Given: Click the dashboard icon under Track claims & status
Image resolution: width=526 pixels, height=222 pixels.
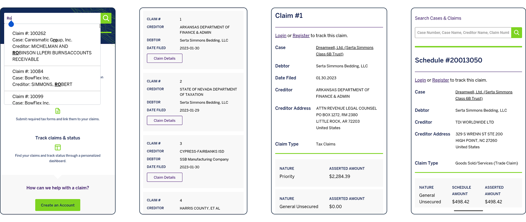Looking at the screenshot, I should pyautogui.click(x=58, y=147).
